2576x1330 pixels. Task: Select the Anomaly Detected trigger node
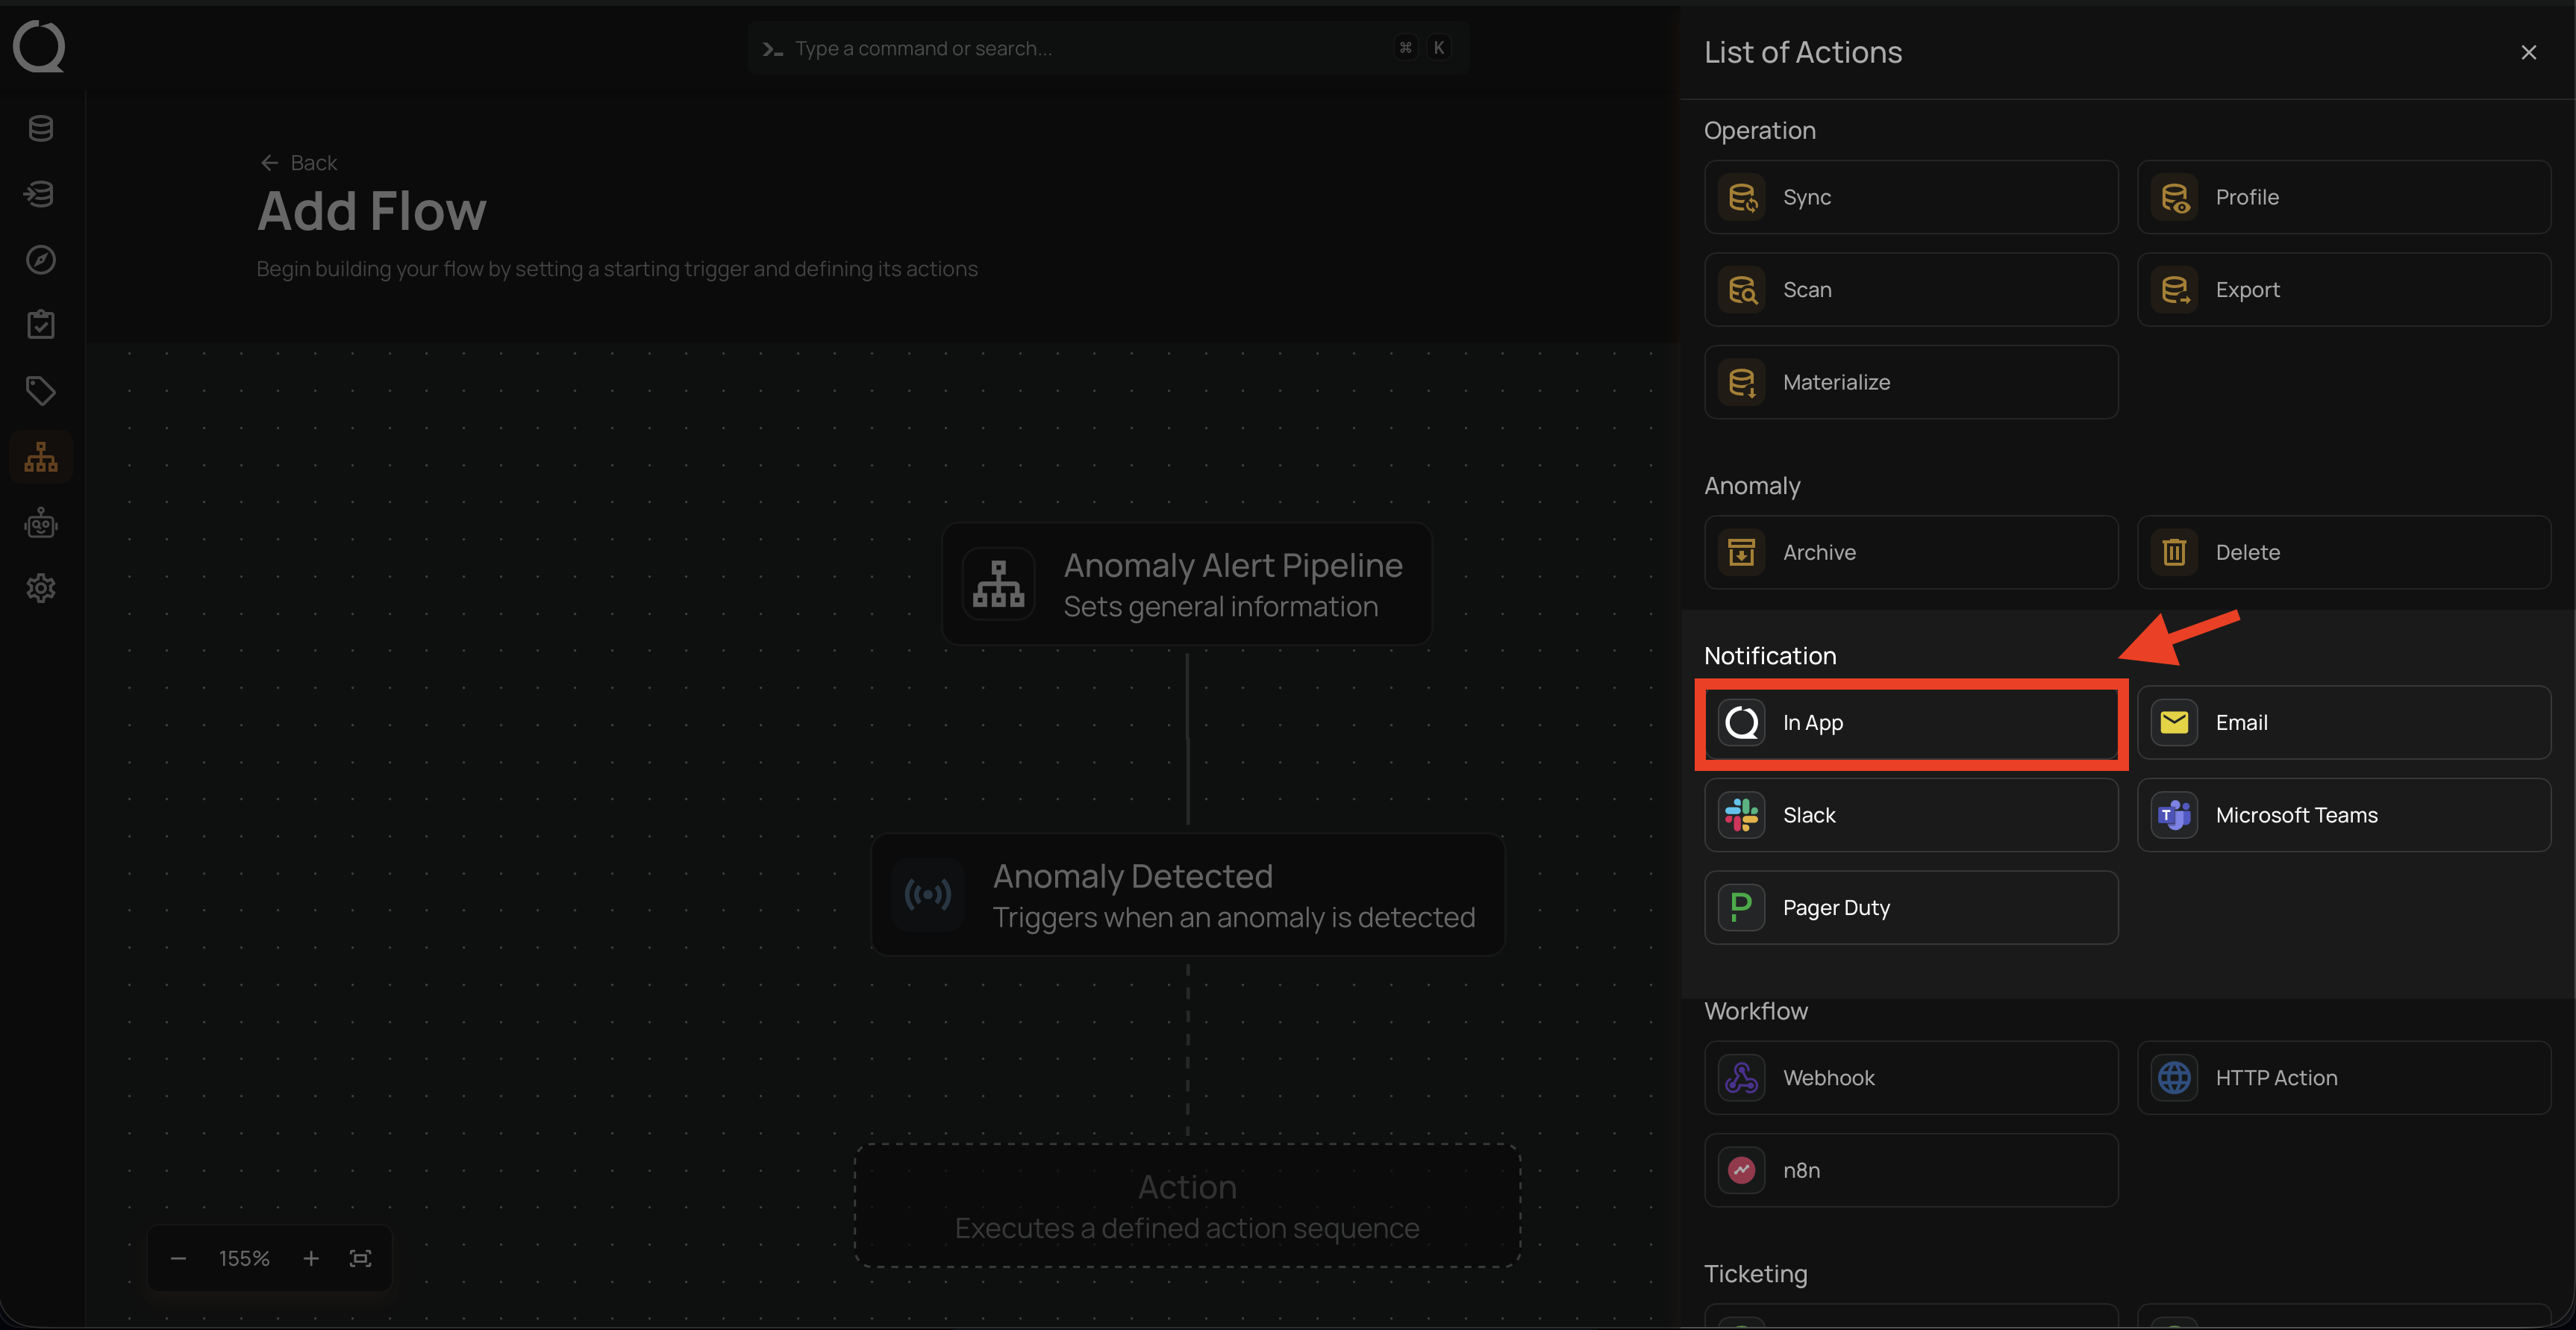tap(1187, 895)
